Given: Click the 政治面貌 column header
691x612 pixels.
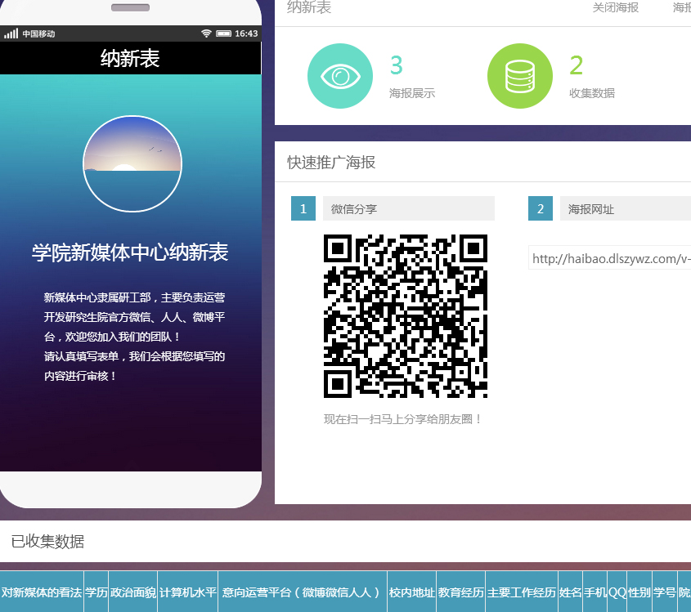Looking at the screenshot, I should [x=133, y=592].
